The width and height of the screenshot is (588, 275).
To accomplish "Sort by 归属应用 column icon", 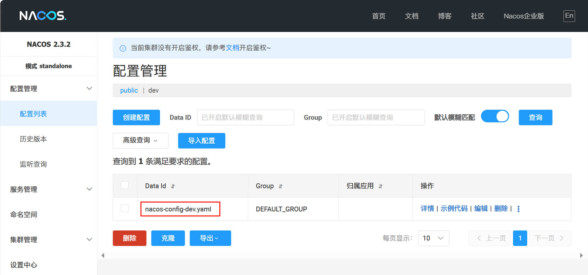I will tap(380, 186).
